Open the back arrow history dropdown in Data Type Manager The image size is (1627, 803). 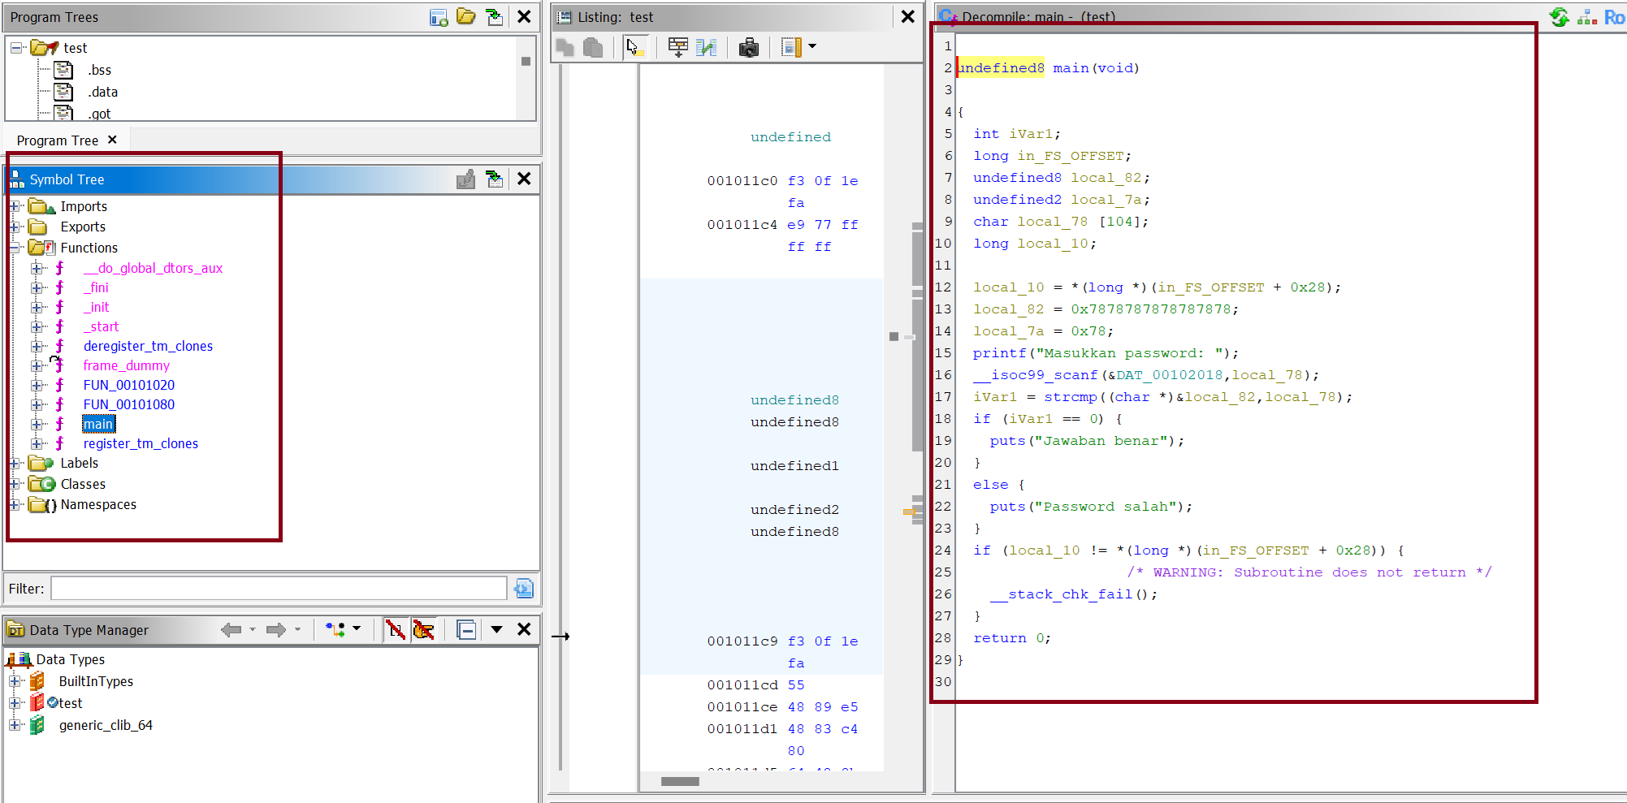click(253, 630)
